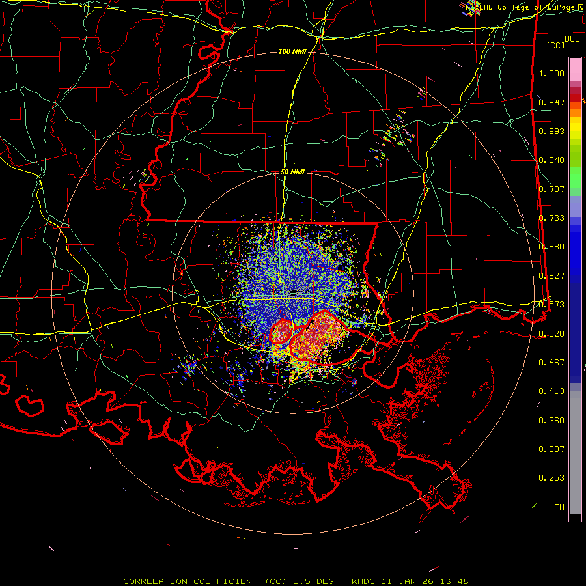Click the 50 NMI range ring label

coord(292,172)
